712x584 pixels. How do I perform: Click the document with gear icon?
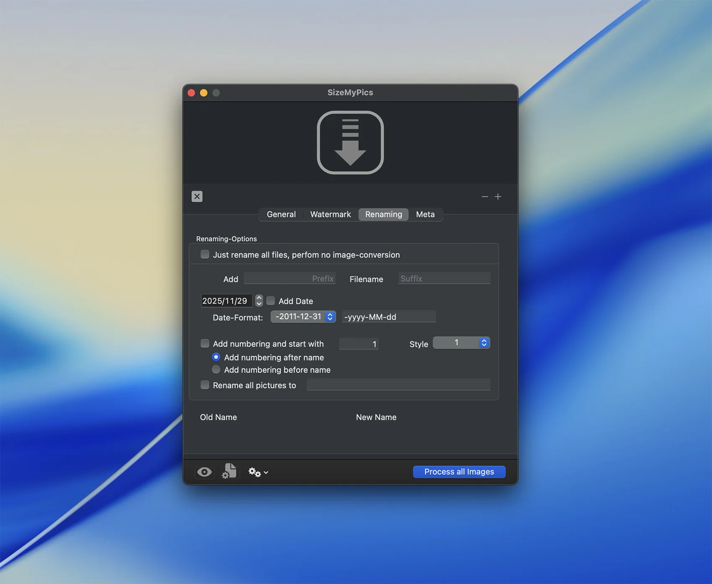229,471
